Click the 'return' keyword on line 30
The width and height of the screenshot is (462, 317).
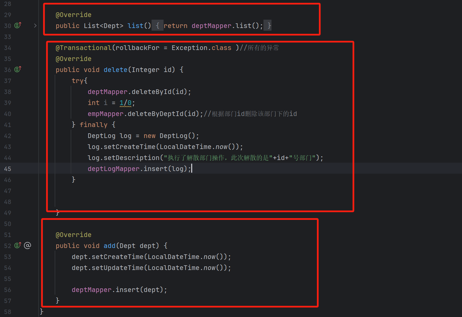pos(176,26)
